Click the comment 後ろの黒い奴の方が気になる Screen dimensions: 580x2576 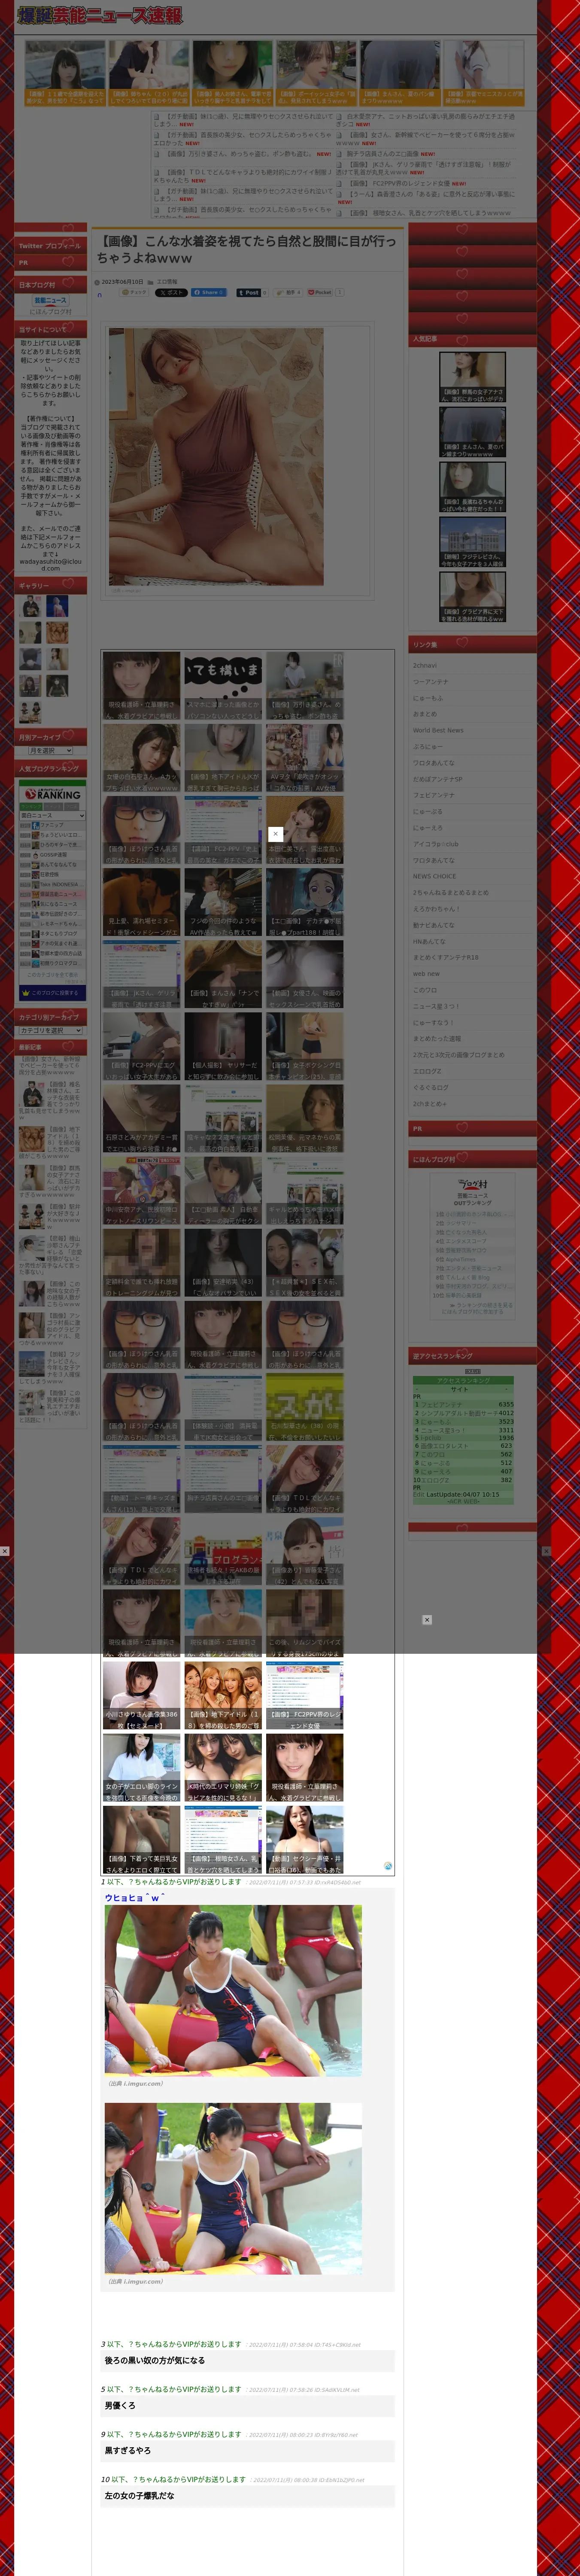tap(155, 2360)
